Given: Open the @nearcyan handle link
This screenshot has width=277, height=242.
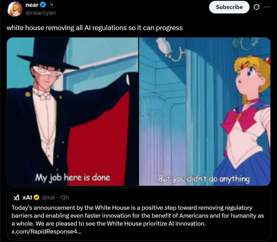Looking at the screenshot, I should tap(41, 13).
